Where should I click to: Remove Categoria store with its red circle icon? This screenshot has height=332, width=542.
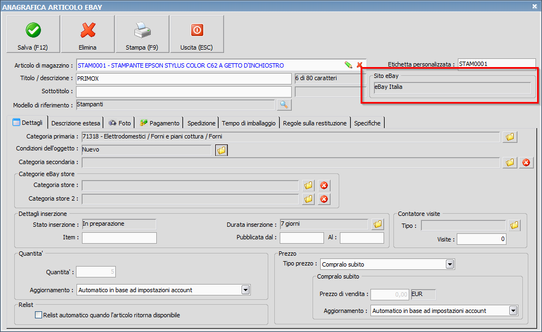point(324,185)
